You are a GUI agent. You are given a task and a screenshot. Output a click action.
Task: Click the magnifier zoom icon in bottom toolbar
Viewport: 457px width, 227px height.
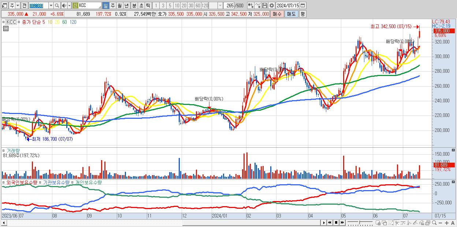point(434,223)
